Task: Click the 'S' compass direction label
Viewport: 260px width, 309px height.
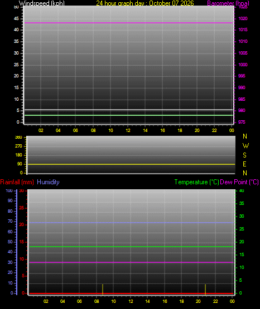Action: point(244,155)
